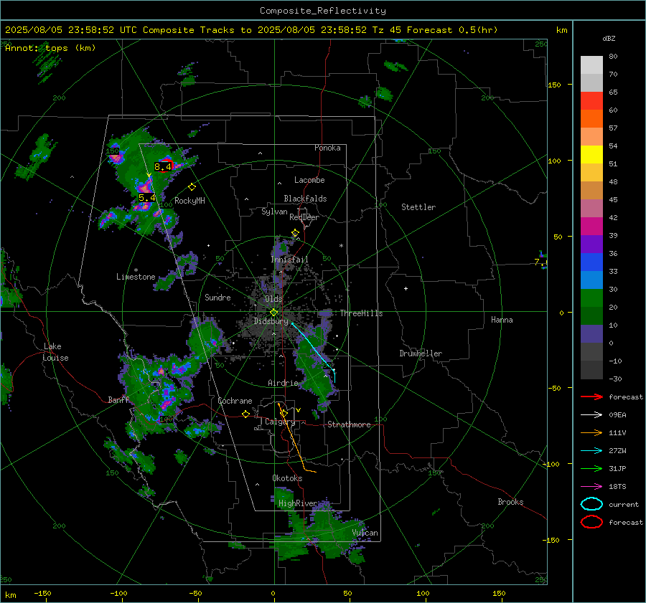Click the Blackfalds city label

305,199
